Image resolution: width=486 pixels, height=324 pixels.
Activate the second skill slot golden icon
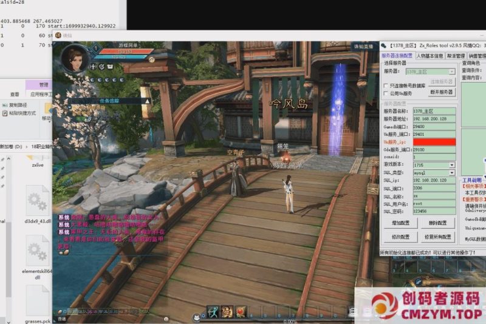[x=227, y=312]
